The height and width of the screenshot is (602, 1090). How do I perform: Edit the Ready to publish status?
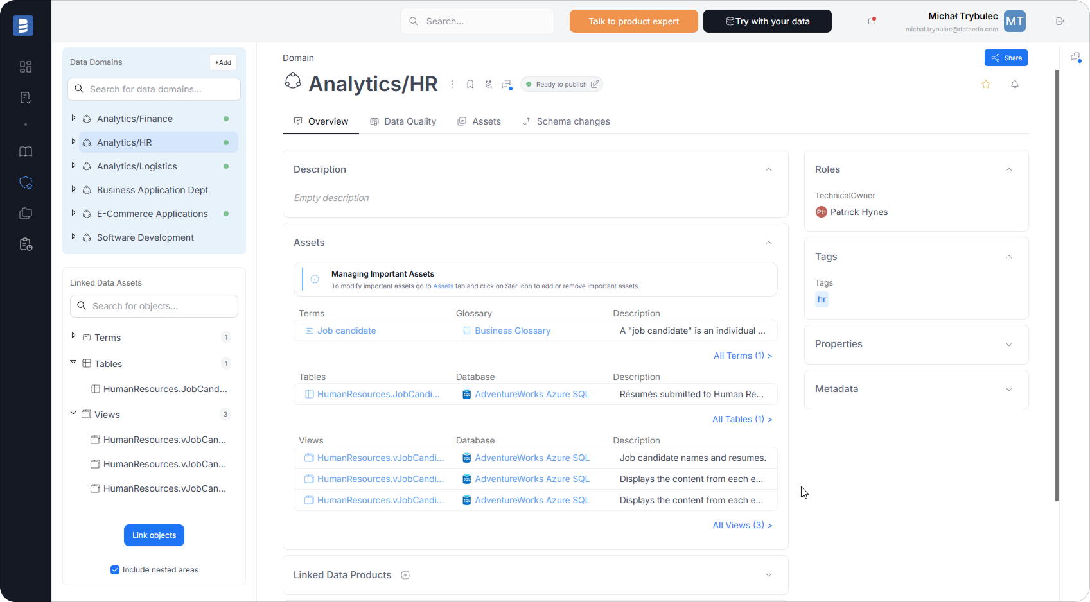(595, 84)
